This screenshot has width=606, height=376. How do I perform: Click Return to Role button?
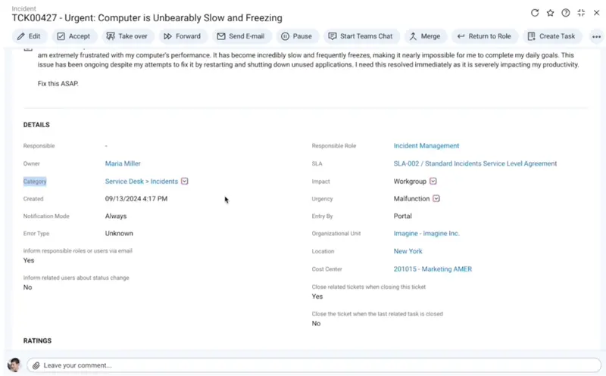483,36
